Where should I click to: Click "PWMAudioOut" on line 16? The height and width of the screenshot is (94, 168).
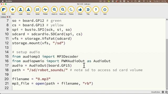[73, 61]
